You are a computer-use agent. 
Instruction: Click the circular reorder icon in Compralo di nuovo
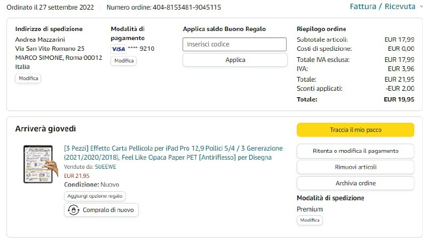pyautogui.click(x=73, y=210)
